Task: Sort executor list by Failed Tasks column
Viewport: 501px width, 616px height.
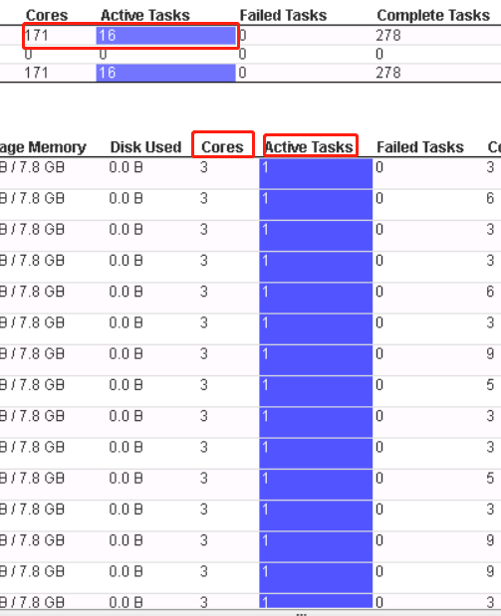Action: point(420,147)
